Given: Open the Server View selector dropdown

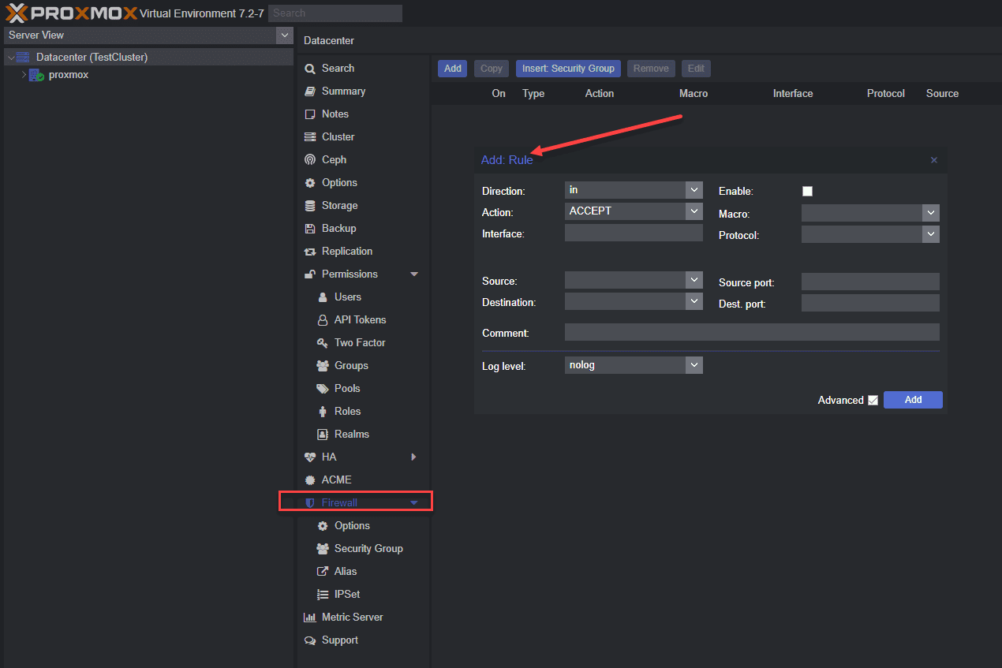Looking at the screenshot, I should click(x=285, y=35).
